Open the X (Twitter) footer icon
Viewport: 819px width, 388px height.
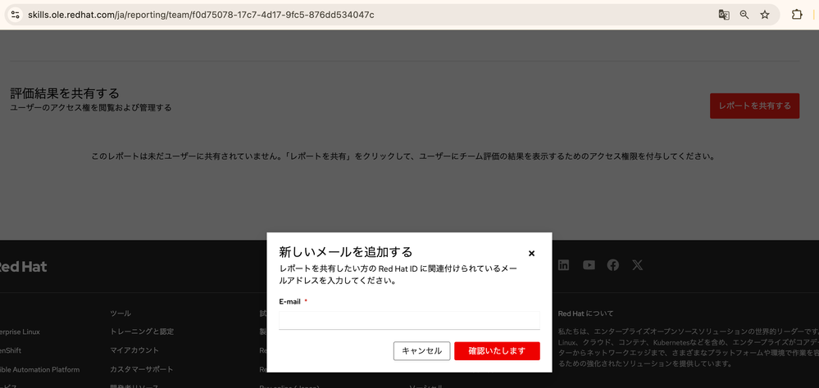pos(637,265)
